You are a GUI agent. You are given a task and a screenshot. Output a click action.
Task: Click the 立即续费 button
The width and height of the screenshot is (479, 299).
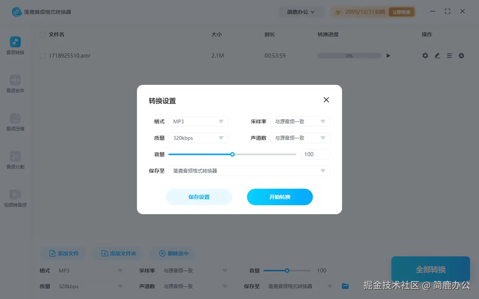coord(402,12)
